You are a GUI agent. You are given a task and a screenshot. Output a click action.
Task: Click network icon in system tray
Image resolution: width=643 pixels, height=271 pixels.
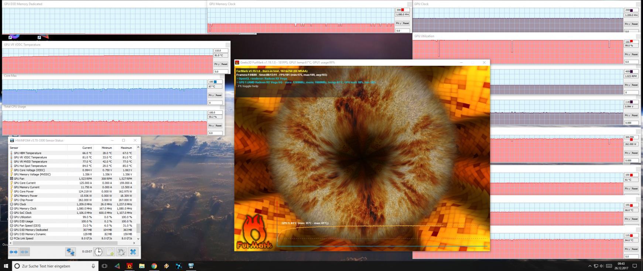pos(596,266)
